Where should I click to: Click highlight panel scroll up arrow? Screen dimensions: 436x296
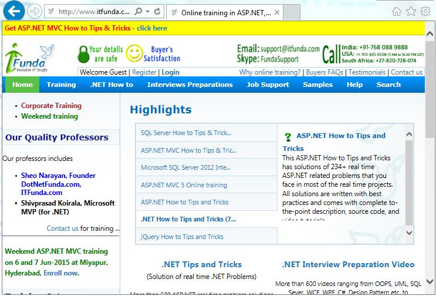click(x=409, y=134)
